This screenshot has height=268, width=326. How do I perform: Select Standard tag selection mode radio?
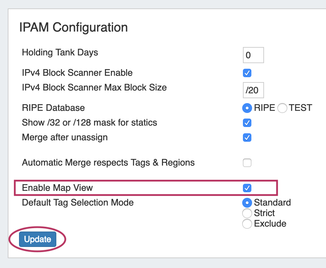(x=247, y=202)
